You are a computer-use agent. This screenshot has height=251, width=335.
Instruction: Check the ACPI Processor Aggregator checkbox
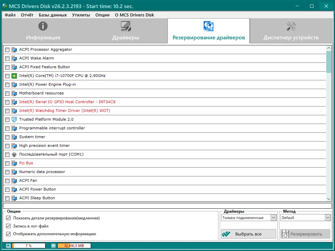tap(7, 50)
